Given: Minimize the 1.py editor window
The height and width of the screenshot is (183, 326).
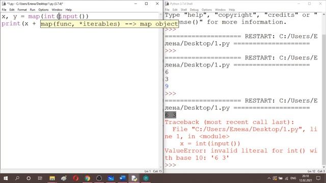Looking at the screenshot, I should [x=135, y=4].
